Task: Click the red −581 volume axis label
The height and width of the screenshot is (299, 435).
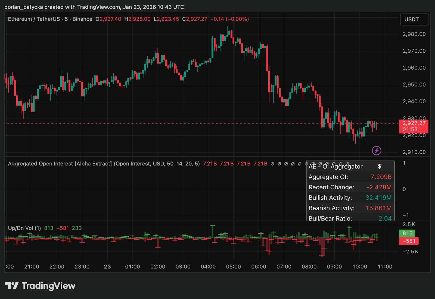Action: point(409,241)
